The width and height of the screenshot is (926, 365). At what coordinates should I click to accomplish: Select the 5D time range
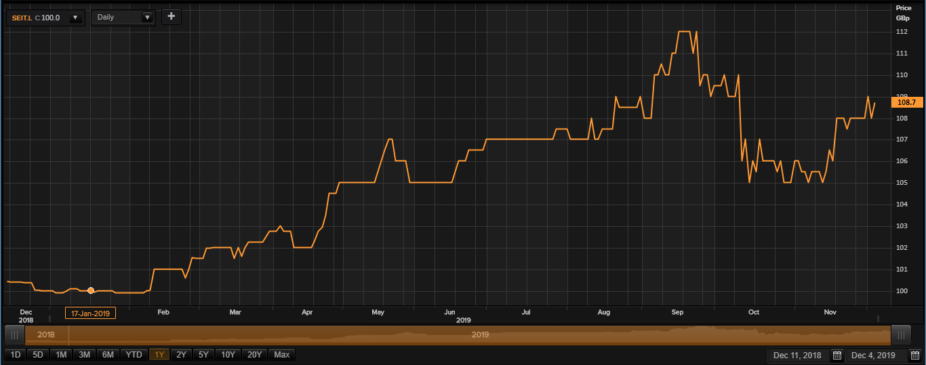(x=38, y=354)
